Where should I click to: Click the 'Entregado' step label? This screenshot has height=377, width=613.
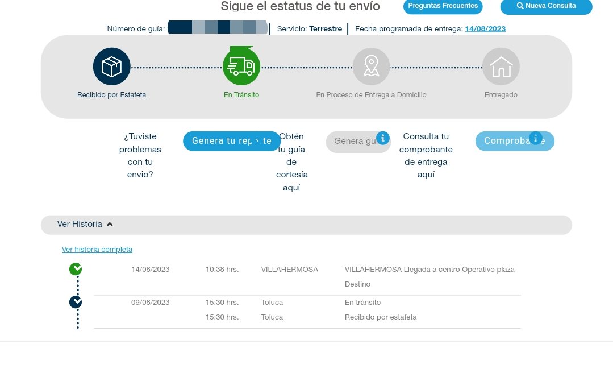pyautogui.click(x=501, y=95)
